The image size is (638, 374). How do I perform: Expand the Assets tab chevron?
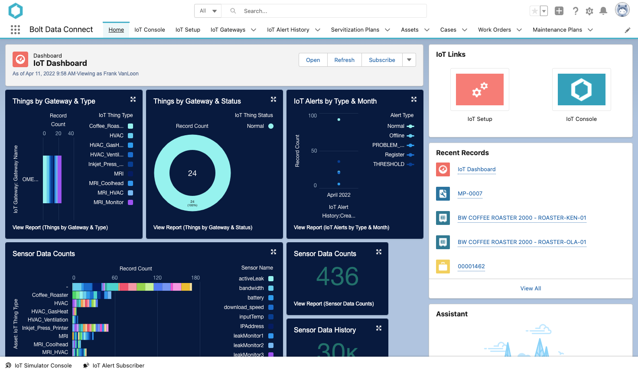[x=427, y=30]
